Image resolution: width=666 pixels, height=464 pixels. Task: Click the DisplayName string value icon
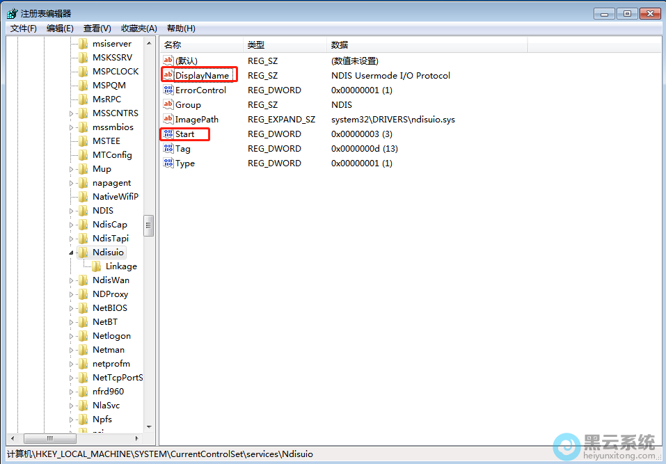pyautogui.click(x=168, y=75)
